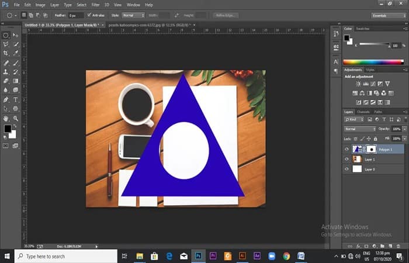This screenshot has height=263, width=409.
Task: Click the Delete layer trash icon
Action: 398,246
